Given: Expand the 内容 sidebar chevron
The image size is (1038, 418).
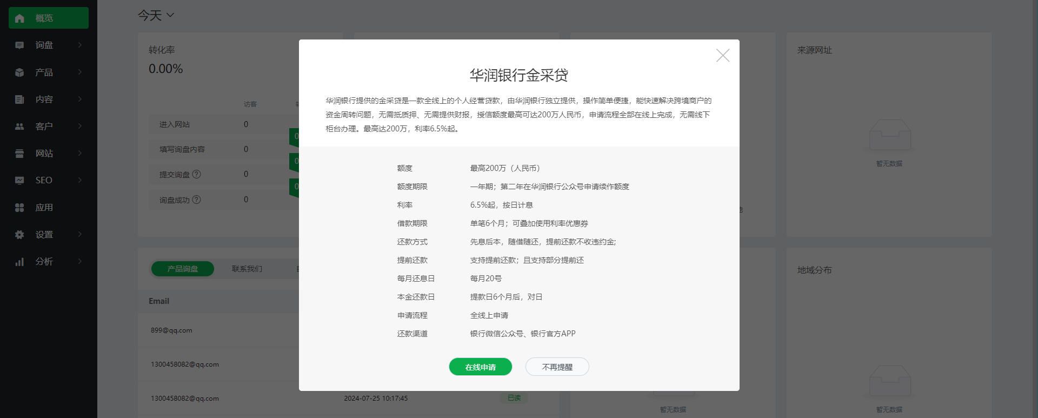Looking at the screenshot, I should point(80,99).
